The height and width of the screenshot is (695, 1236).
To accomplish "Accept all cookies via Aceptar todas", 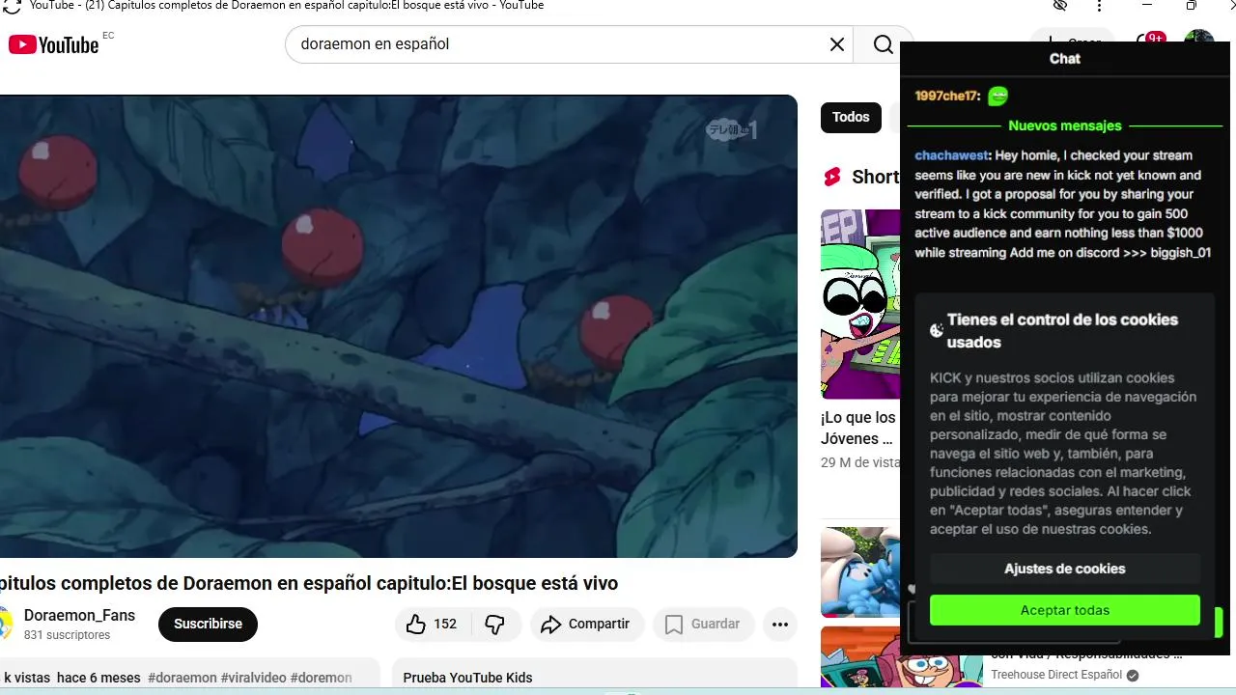I will point(1065,610).
